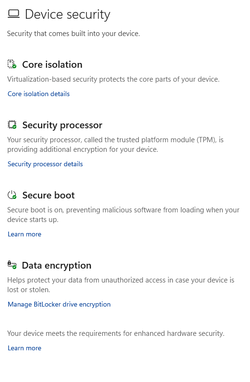This screenshot has height=382, width=250.
Task: Click the Data encryption lock icon
Action: (x=12, y=265)
